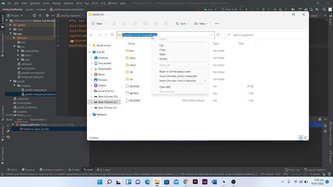The image size is (333, 187).
Task: Open the View dropdown in File Explorer
Action: click(201, 23)
